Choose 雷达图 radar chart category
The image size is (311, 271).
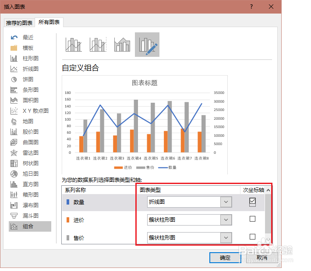pyautogui.click(x=31, y=153)
